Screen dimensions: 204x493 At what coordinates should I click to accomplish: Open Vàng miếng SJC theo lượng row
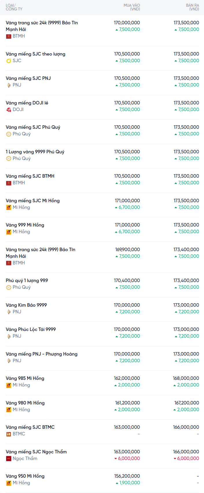(36, 54)
